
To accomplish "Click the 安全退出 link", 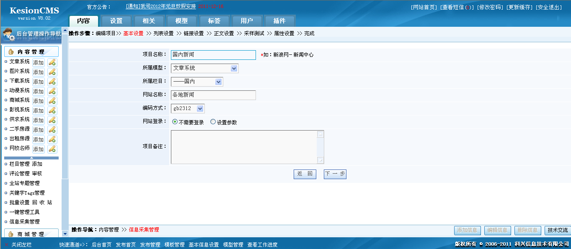I will 549,8.
